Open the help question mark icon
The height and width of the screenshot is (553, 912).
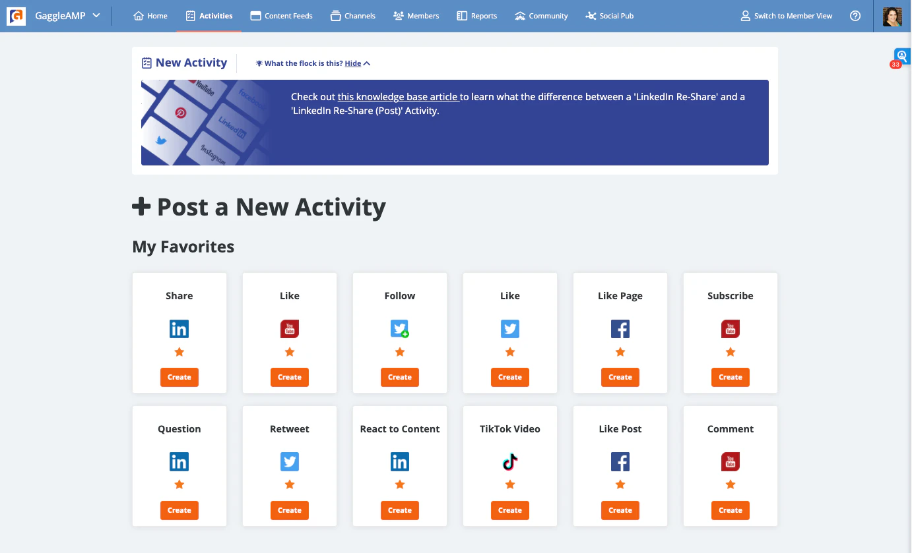coord(855,15)
